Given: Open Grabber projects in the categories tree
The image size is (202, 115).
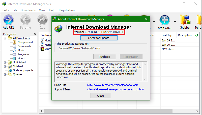Looking at the screenshot, I should [23, 70].
